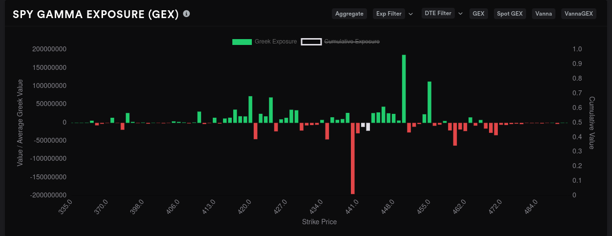Select the Aggregate button
This screenshot has height=236, width=612.
pos(349,14)
